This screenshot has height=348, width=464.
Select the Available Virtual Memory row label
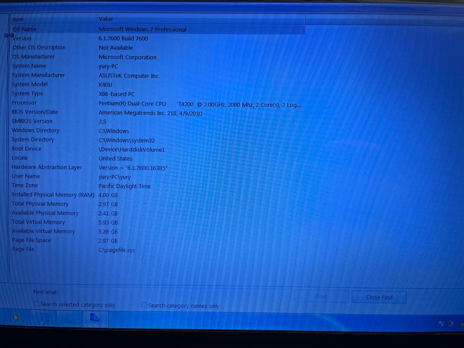[x=43, y=231]
